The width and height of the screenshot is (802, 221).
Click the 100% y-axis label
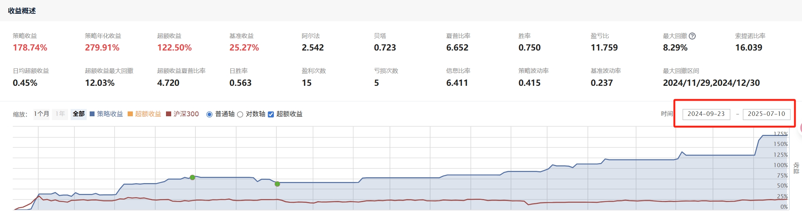click(x=780, y=165)
